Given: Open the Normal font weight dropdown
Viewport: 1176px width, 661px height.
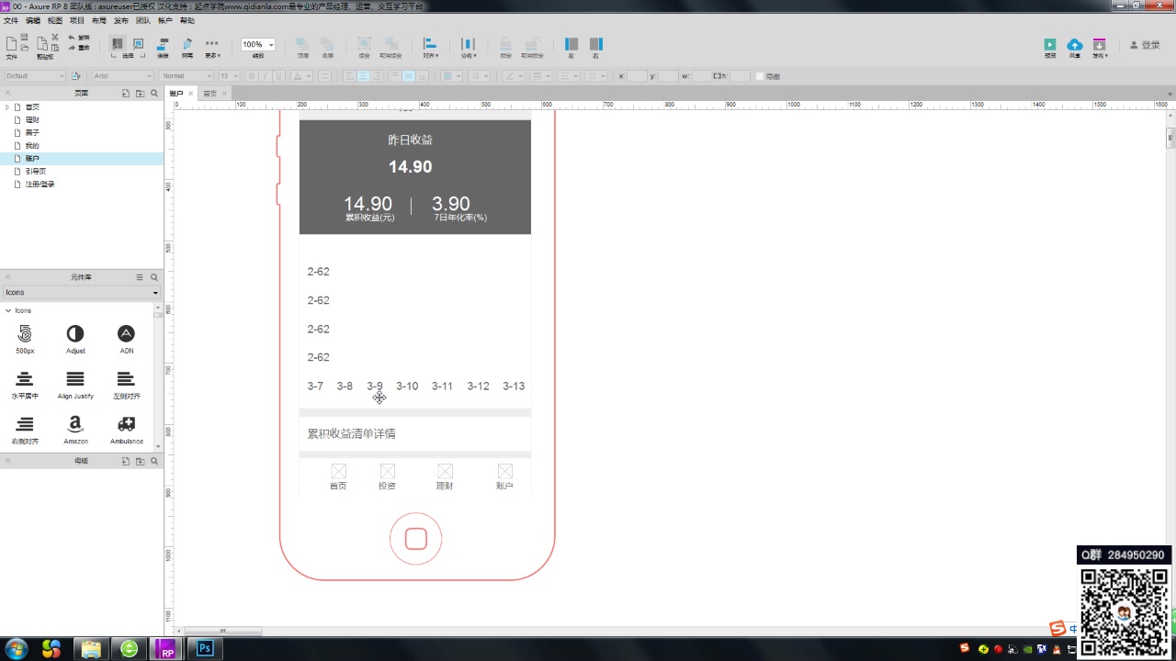Looking at the screenshot, I should click(187, 76).
